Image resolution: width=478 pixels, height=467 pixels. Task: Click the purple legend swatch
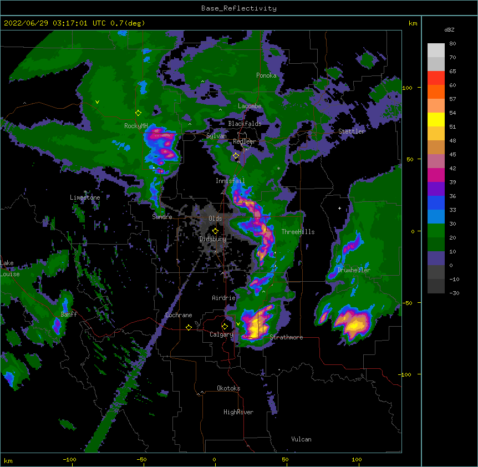coord(436,189)
